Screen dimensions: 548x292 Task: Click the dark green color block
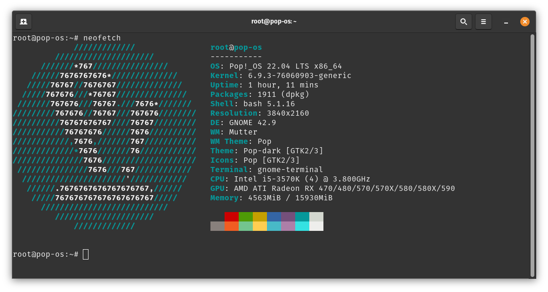click(246, 217)
